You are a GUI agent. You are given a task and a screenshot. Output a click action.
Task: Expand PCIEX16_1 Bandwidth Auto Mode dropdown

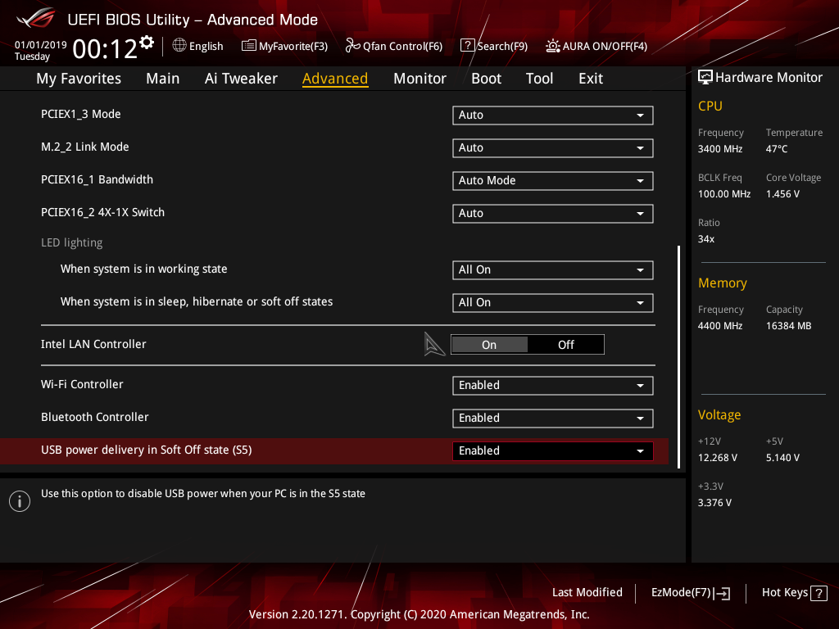553,181
